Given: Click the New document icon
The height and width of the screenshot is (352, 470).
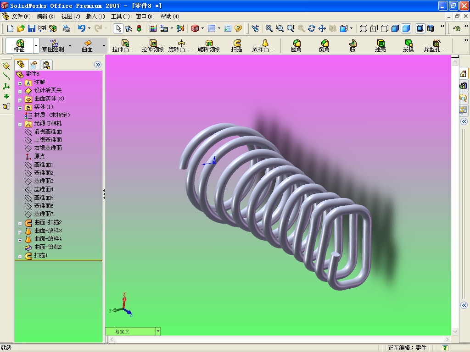Looking at the screenshot, I should click(10, 28).
